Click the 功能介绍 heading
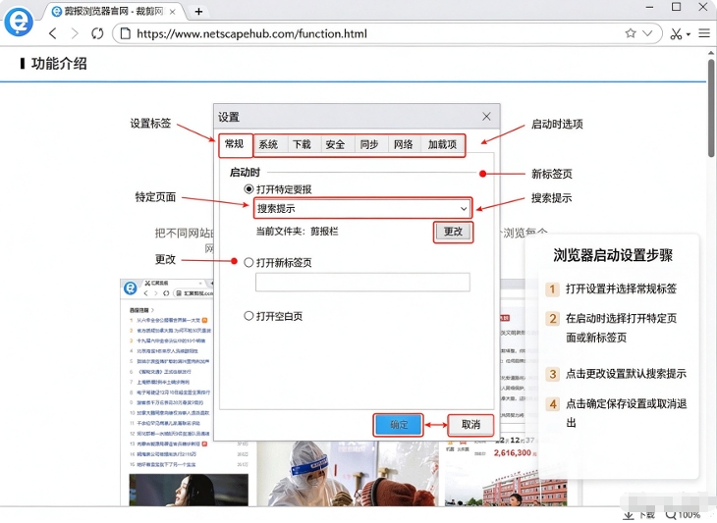The width and height of the screenshot is (717, 523). coord(59,64)
